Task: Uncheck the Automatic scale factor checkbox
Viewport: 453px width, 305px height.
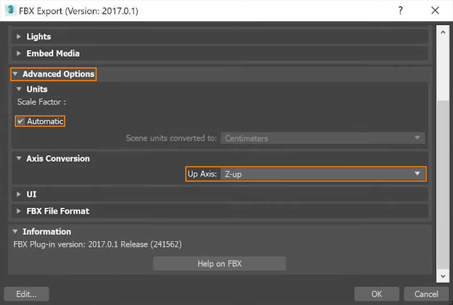Action: (21, 121)
